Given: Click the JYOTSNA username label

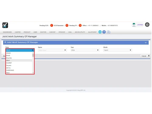Looking at the screenshot, I should [140, 25].
